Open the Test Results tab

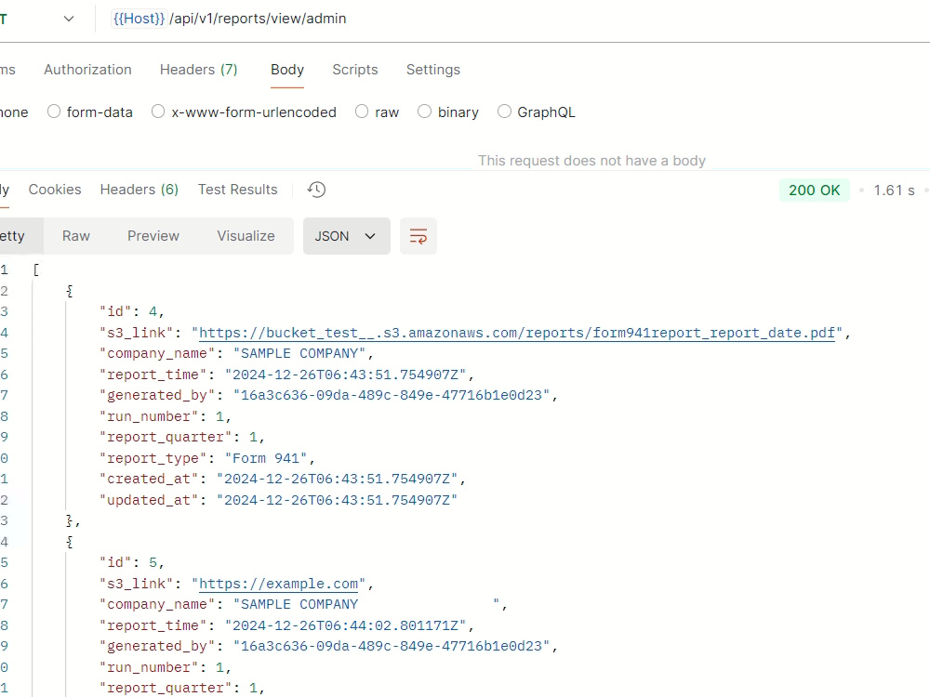(x=238, y=190)
